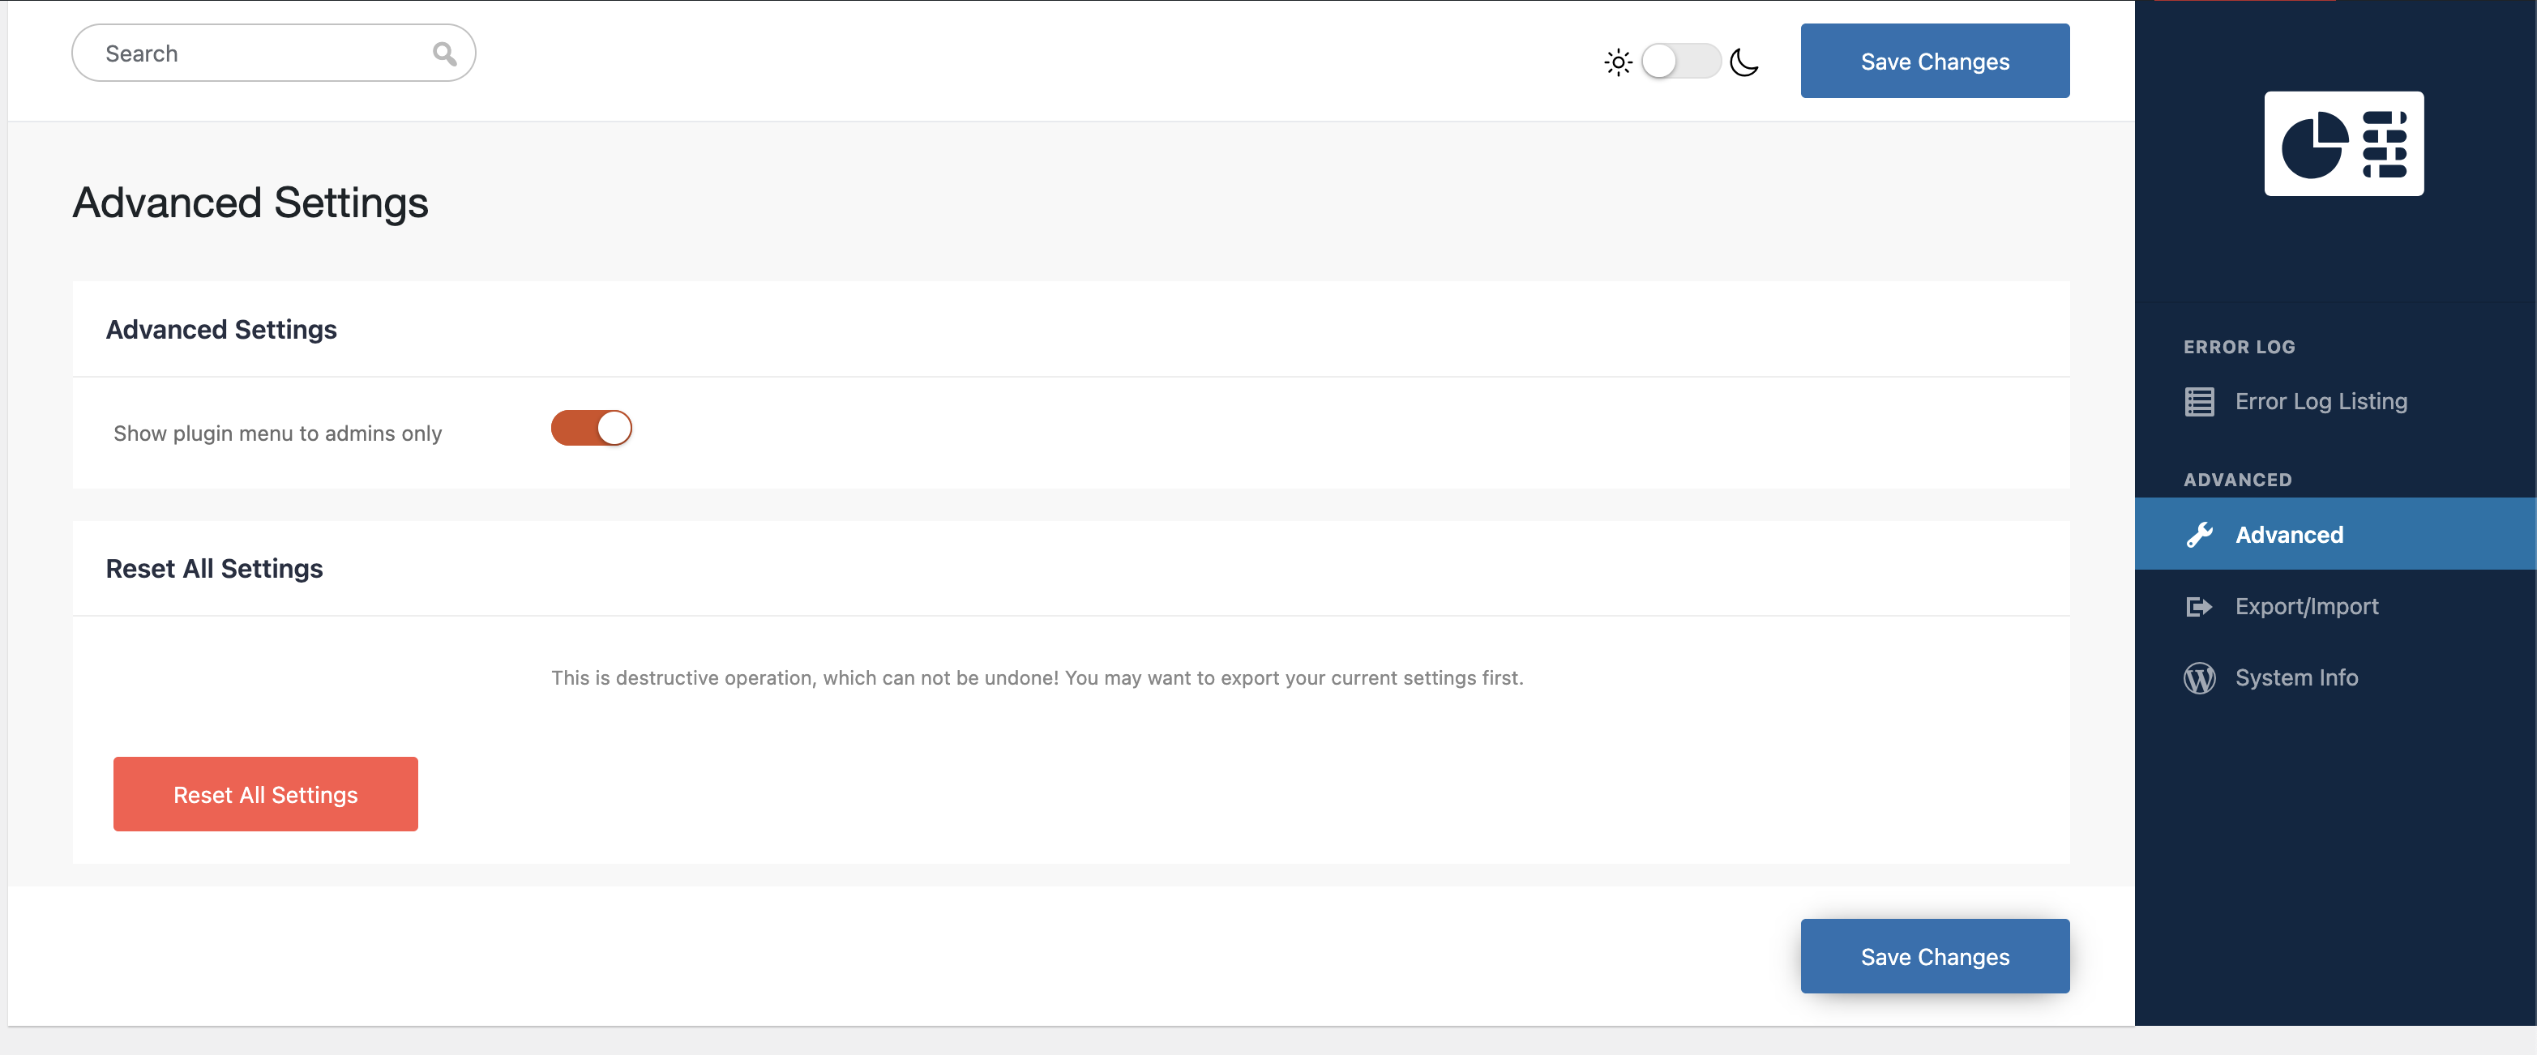Click the sun light-mode icon
2537x1055 pixels.
(x=1617, y=62)
